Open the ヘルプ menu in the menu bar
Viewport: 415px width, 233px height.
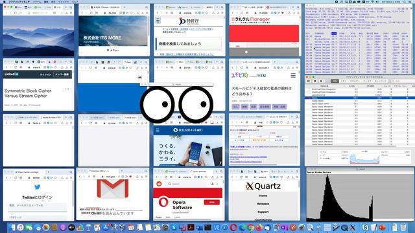coord(75,1)
